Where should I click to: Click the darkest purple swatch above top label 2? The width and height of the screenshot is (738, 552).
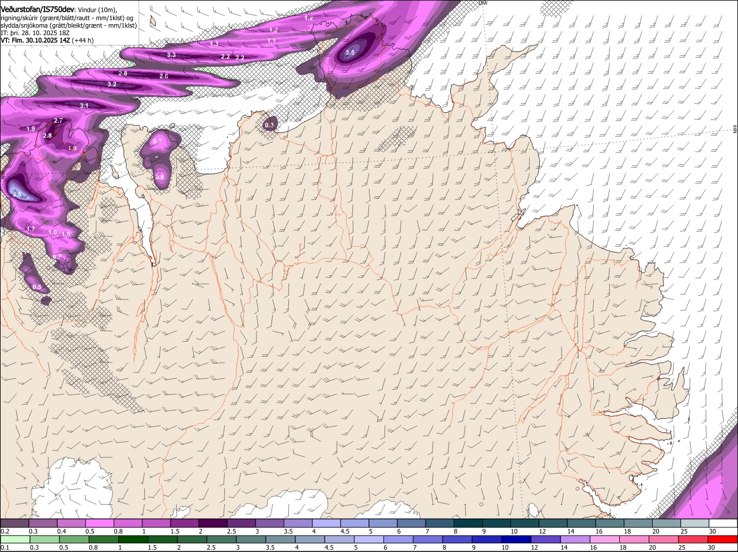(212, 523)
